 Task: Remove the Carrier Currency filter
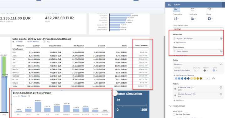(221, 94)
